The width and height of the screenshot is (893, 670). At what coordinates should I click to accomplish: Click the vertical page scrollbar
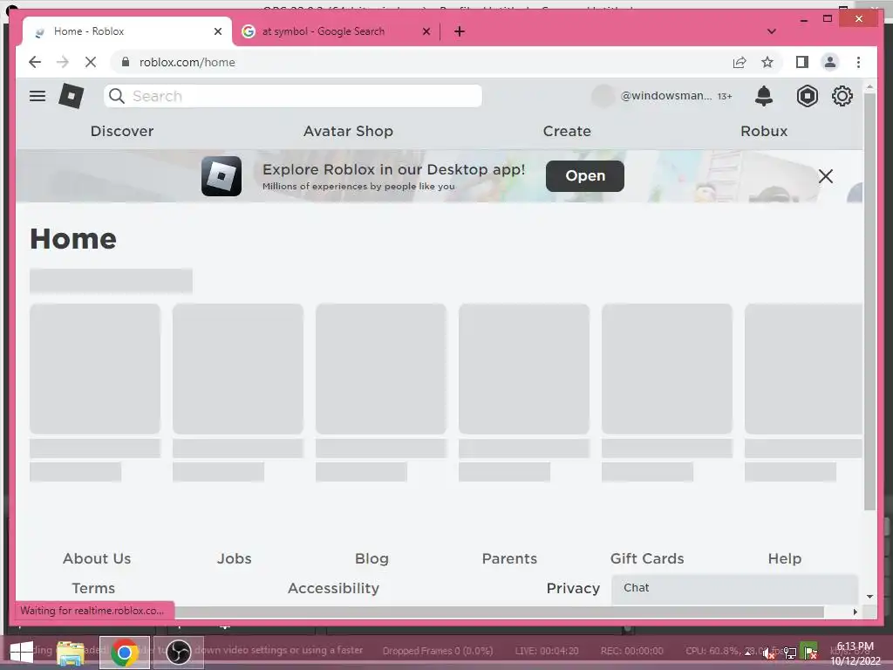869,302
